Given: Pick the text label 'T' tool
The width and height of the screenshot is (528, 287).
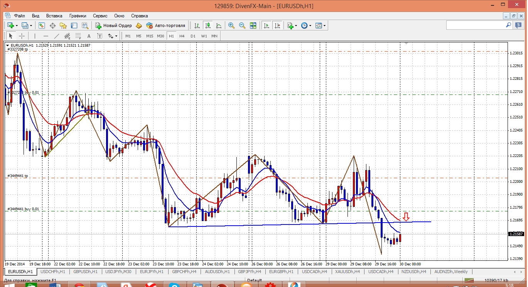Looking at the screenshot, I should [x=100, y=36].
